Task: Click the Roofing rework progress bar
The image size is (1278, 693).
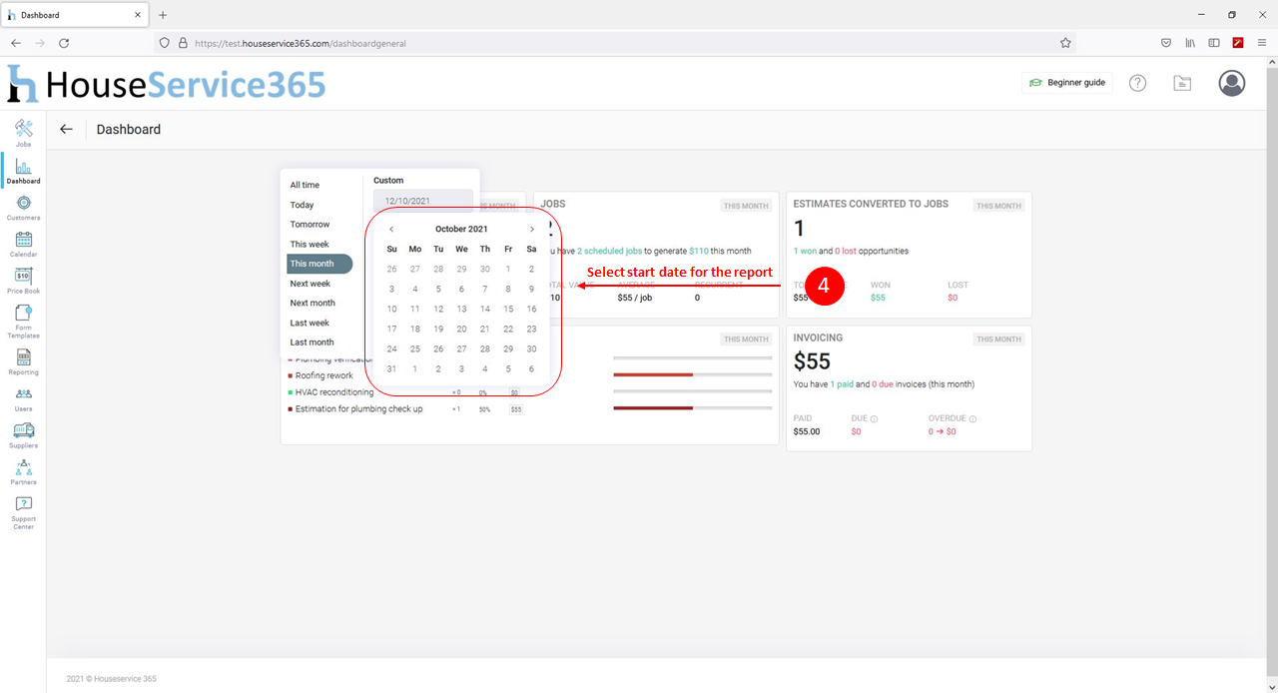Action: [x=693, y=374]
